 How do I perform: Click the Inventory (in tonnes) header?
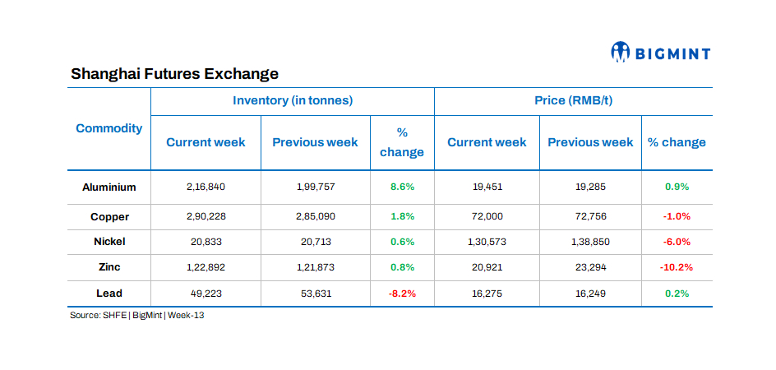pyautogui.click(x=293, y=100)
